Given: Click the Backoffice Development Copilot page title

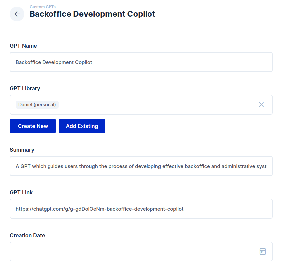Looking at the screenshot, I should [92, 14].
